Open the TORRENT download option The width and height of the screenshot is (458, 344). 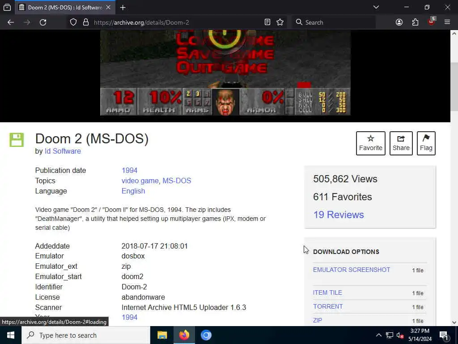[328, 306]
